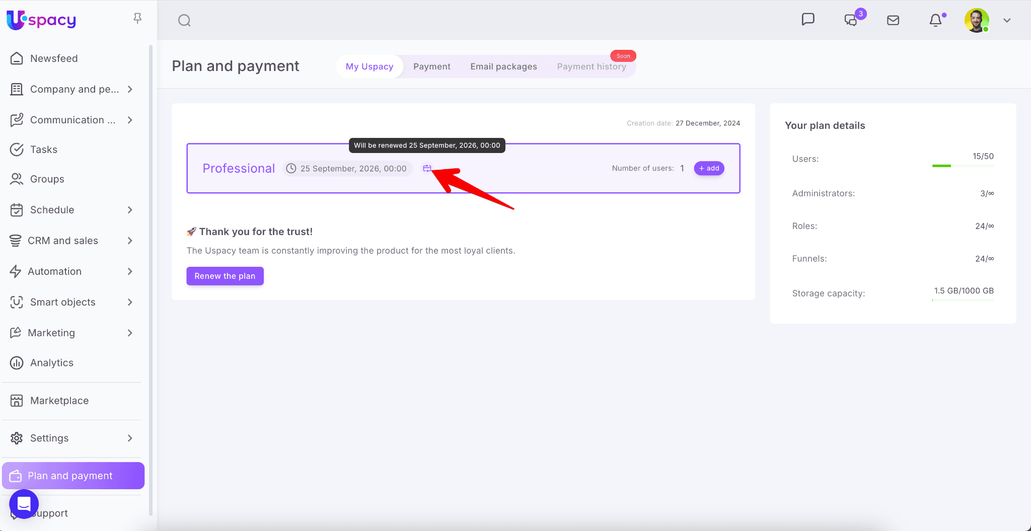Click the pin sidebar icon
Viewport: 1031px width, 531px height.
(137, 19)
